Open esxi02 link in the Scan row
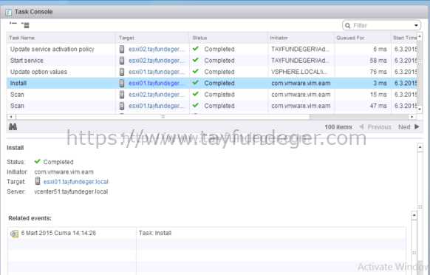The height and width of the screenshot is (275, 430). click(157, 95)
